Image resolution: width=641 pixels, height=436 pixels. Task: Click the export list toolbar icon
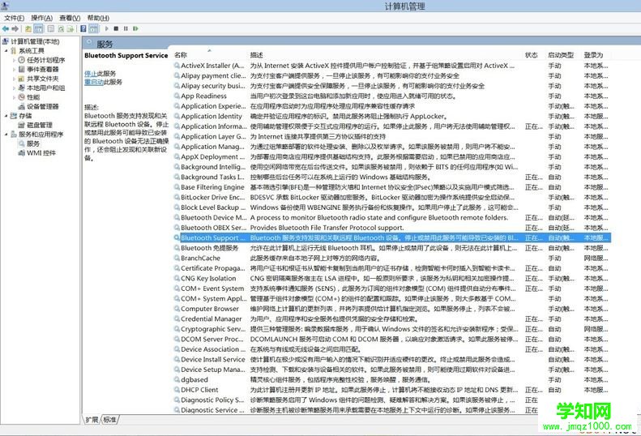pos(71,28)
